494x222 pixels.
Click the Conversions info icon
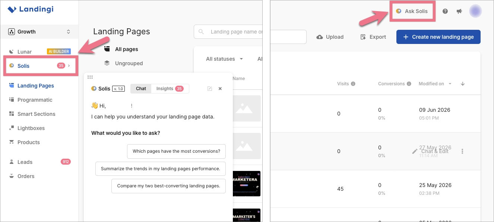point(409,84)
